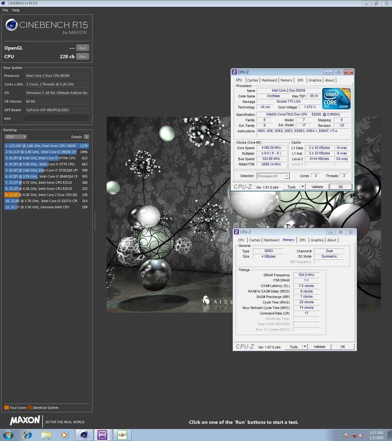This screenshot has width=392, height=441.
Task: Switch to CPU-Z taskbar icon
Action: (102, 435)
